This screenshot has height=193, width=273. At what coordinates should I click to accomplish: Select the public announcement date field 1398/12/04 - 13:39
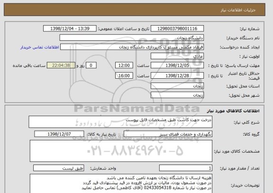pos(70,28)
